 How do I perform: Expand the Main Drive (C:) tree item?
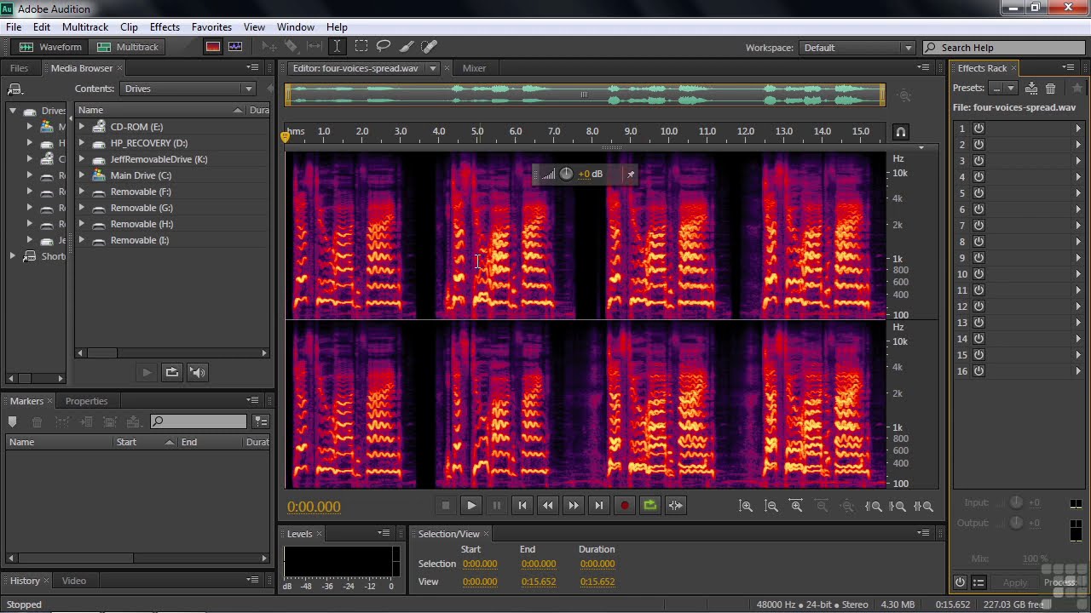(x=82, y=175)
